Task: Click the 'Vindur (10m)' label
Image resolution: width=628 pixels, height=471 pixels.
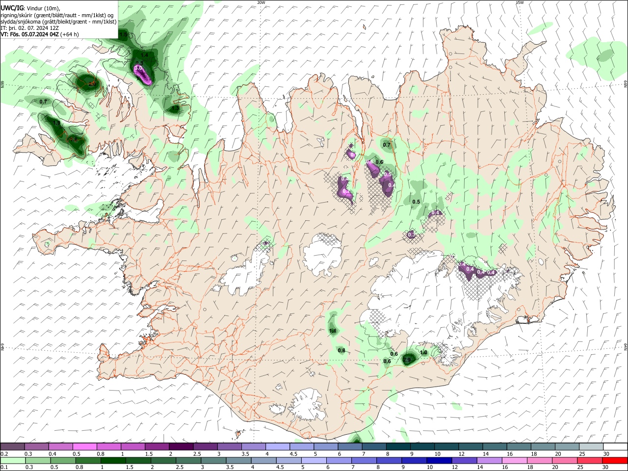Action: pyautogui.click(x=43, y=8)
